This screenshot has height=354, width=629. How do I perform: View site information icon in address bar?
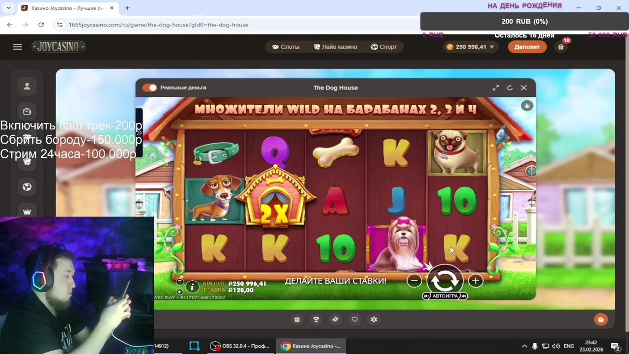[x=59, y=25]
